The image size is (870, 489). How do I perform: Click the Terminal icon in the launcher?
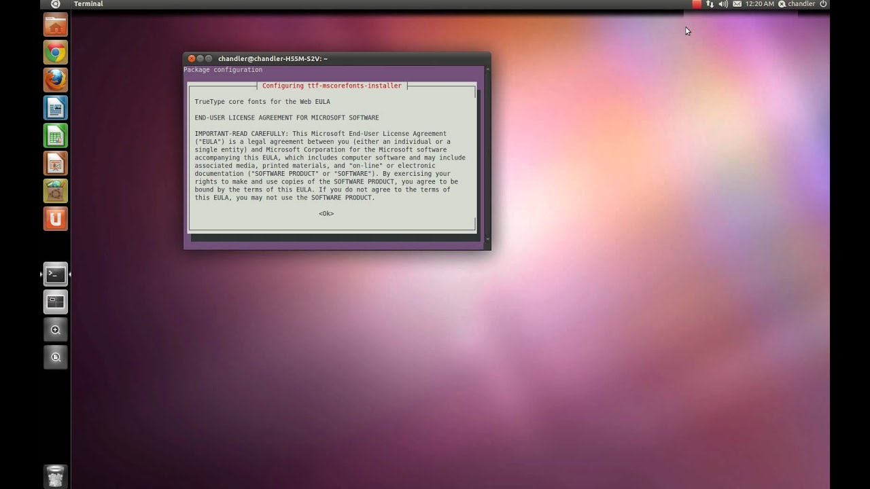pos(56,274)
